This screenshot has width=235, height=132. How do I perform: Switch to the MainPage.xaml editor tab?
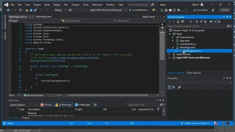(44, 16)
